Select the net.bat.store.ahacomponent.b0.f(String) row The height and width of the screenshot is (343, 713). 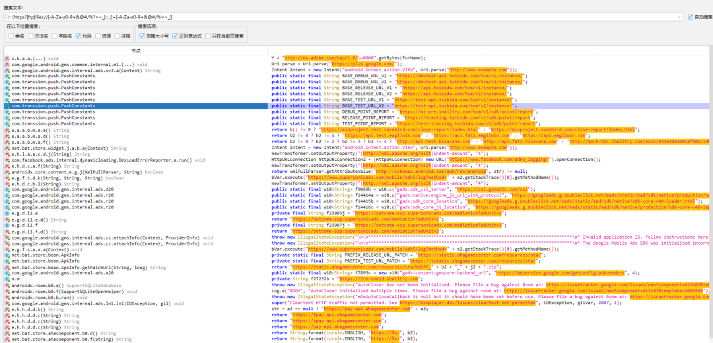(135, 338)
